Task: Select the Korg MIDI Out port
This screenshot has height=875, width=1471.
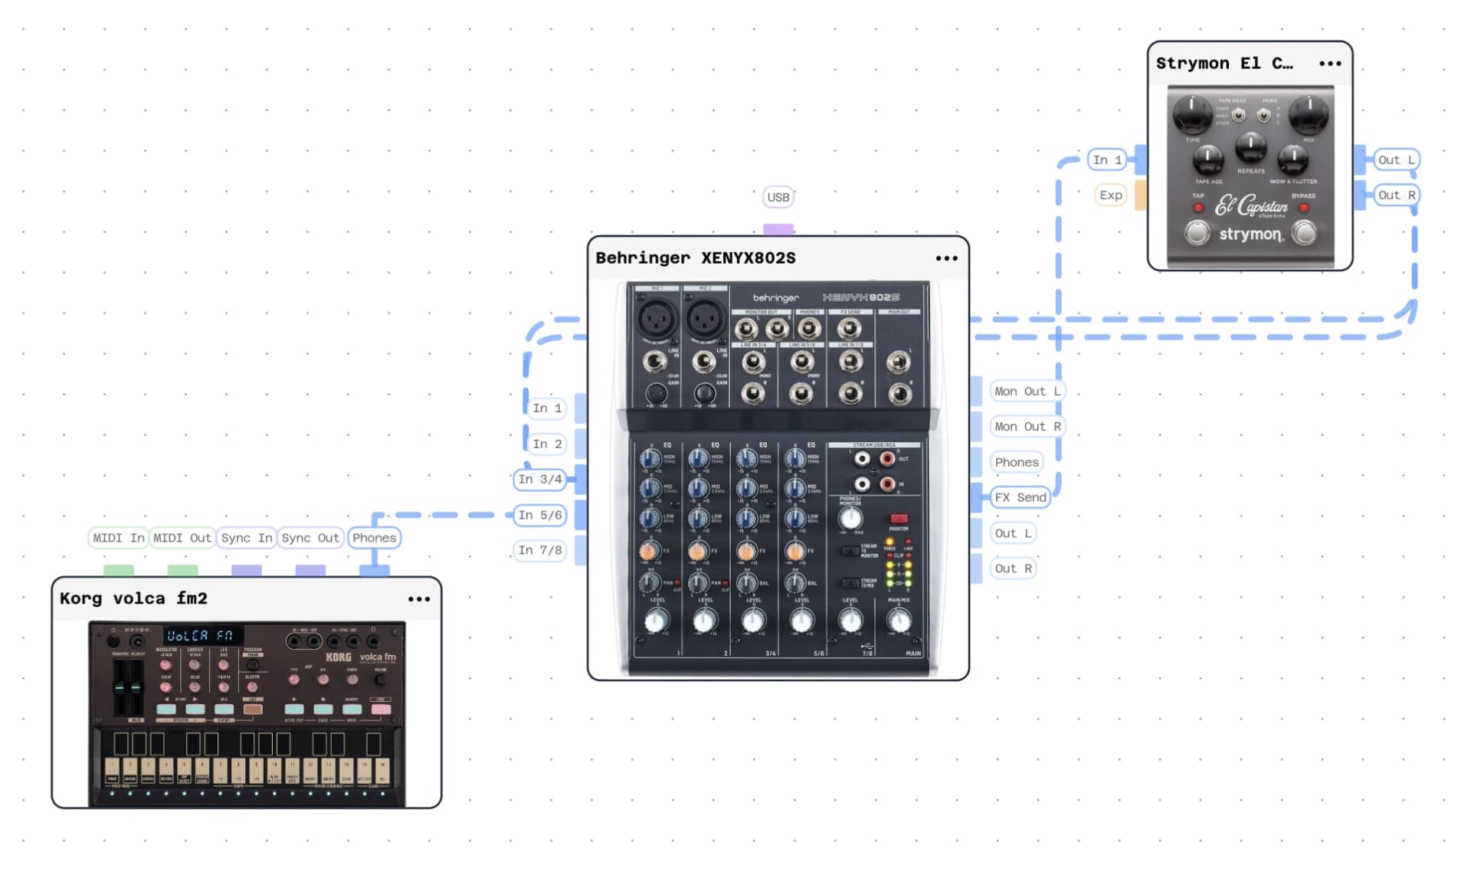Action: point(182,538)
